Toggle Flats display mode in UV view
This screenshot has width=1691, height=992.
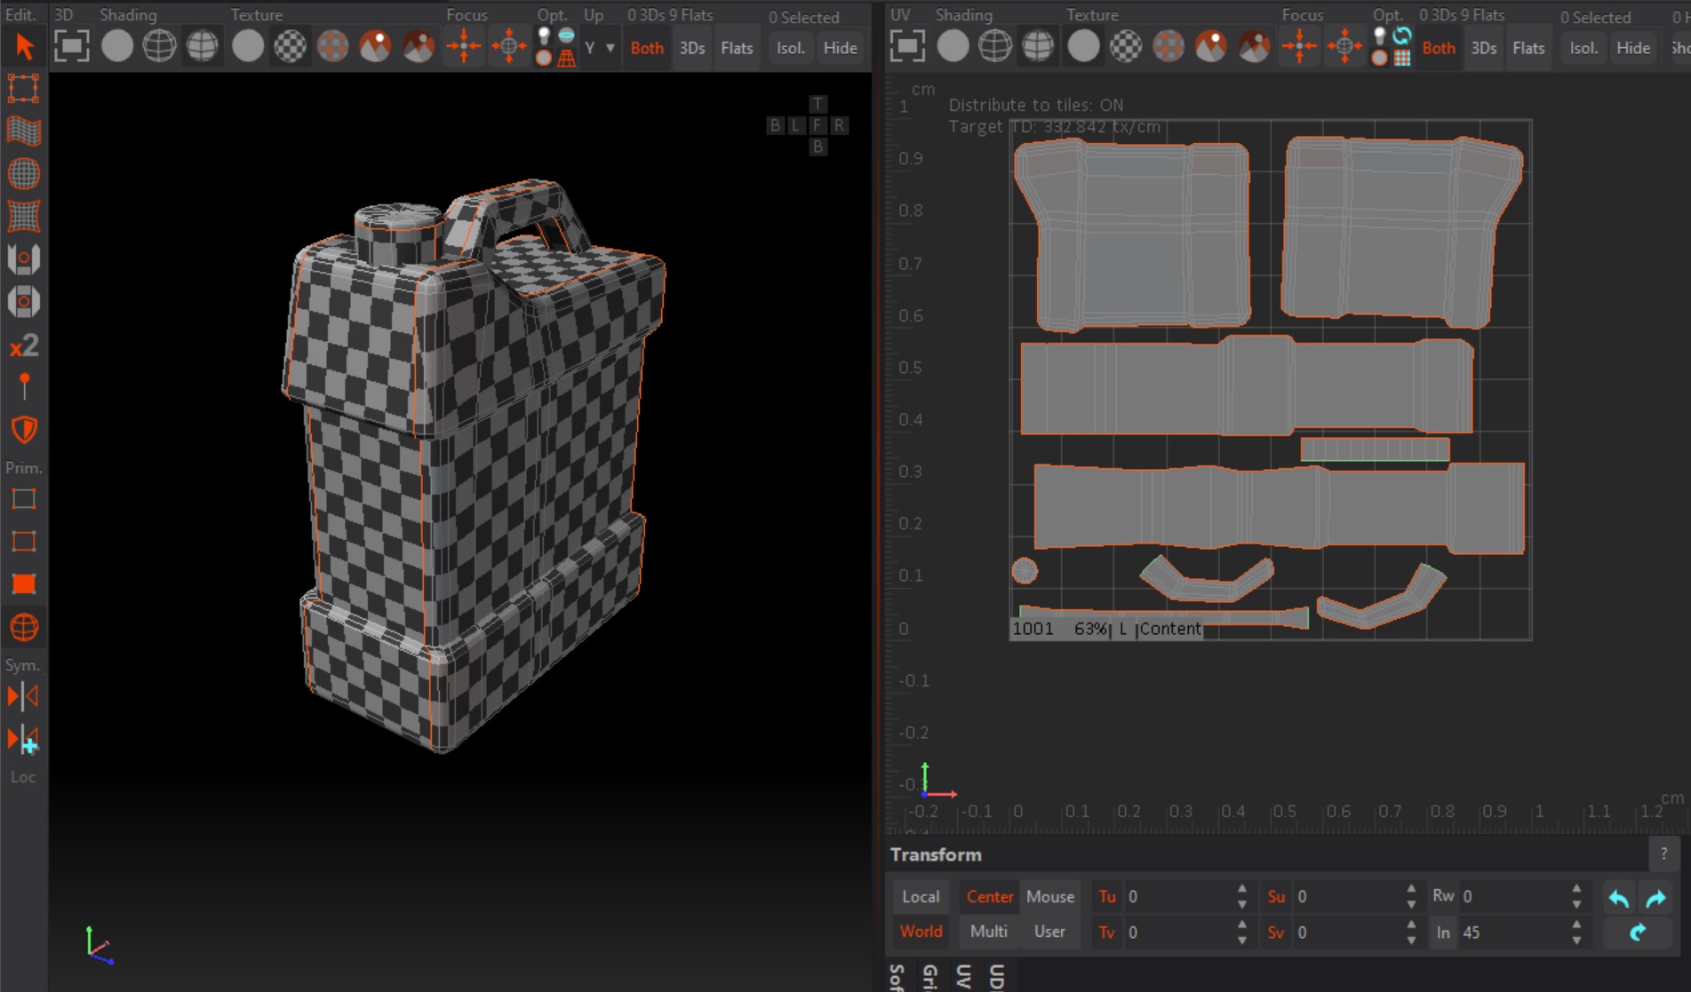tap(1528, 48)
